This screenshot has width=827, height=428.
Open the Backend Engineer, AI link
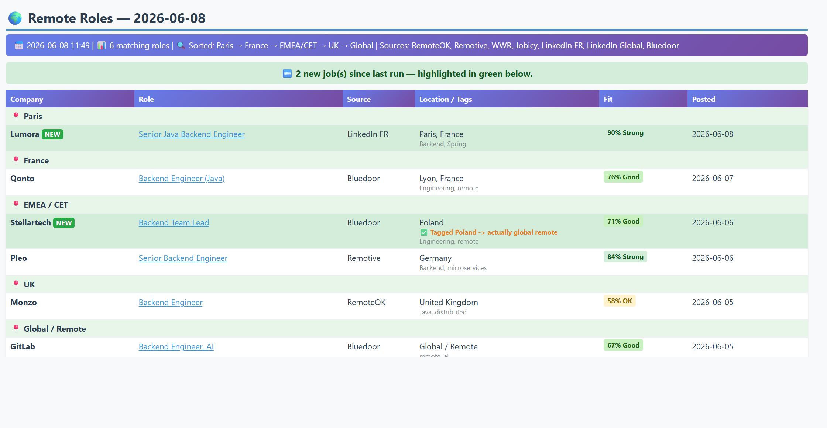(176, 347)
